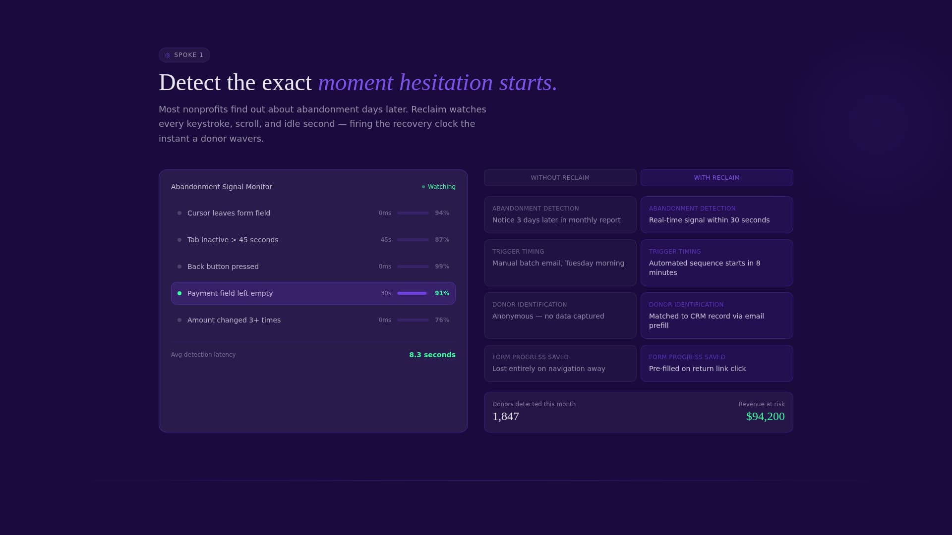
Task: Click the status dot beside Tab inactive
Action: click(179, 240)
